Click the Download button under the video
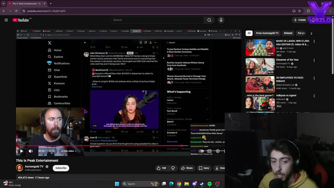Screen dimensions: 334x188 (219, 168)
